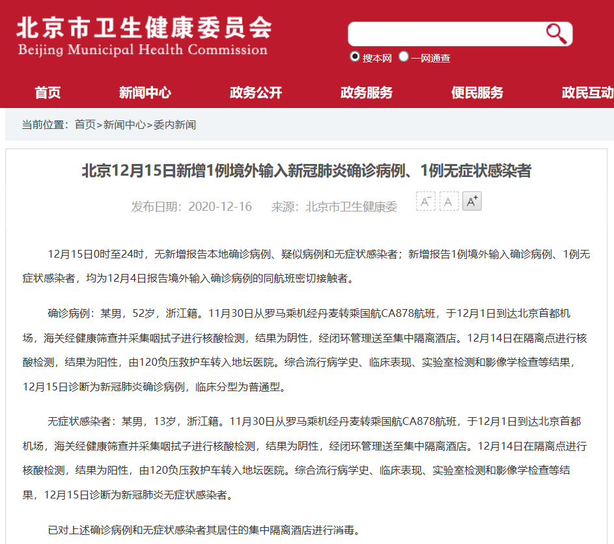Select the 一网通查 radio button
This screenshot has width=614, height=544.
403,57
